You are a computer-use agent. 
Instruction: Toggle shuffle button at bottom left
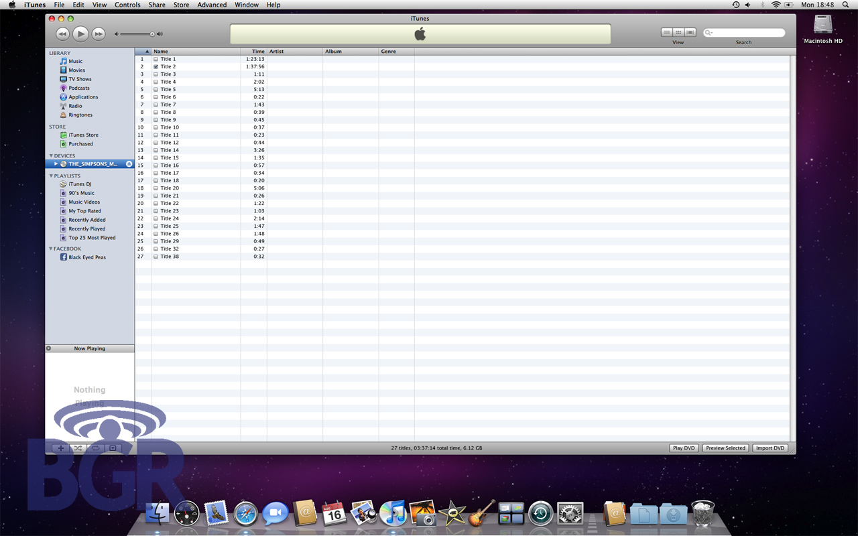[78, 448]
